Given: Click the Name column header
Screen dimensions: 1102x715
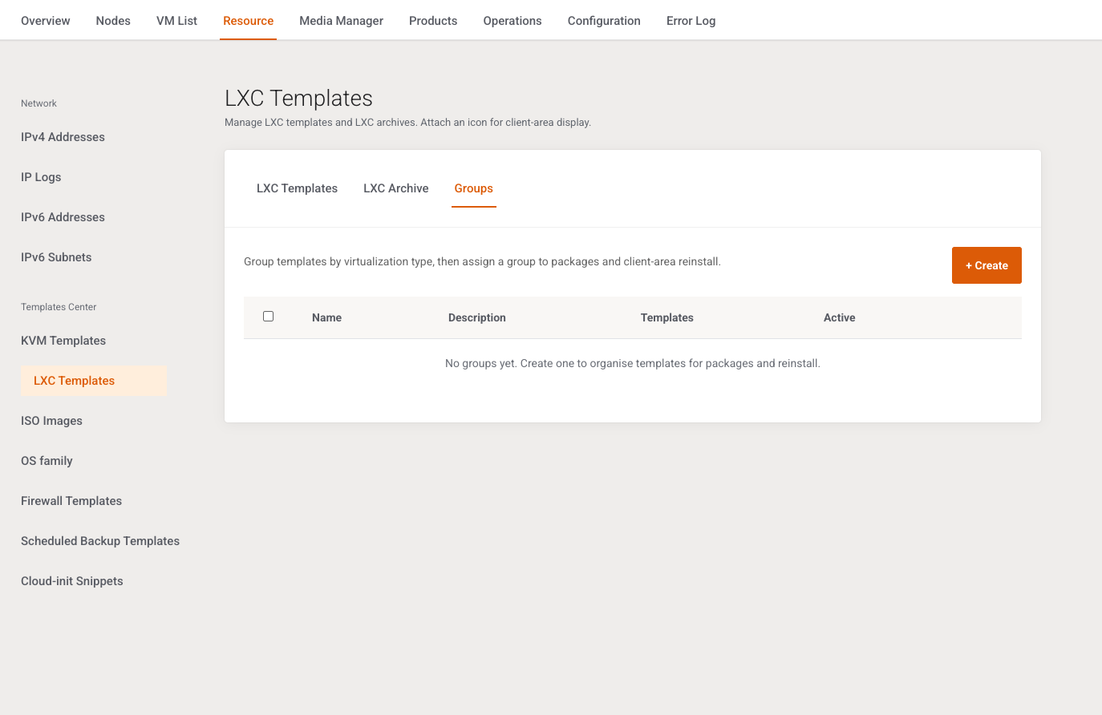Looking at the screenshot, I should (x=326, y=317).
